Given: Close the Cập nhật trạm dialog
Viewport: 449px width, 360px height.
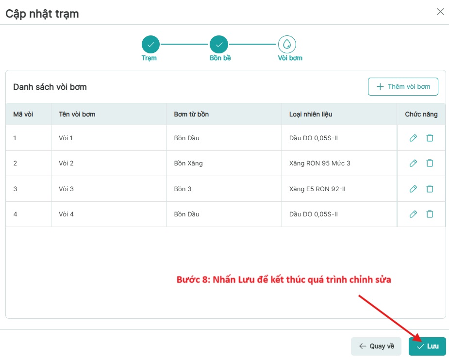Looking at the screenshot, I should click(x=440, y=12).
